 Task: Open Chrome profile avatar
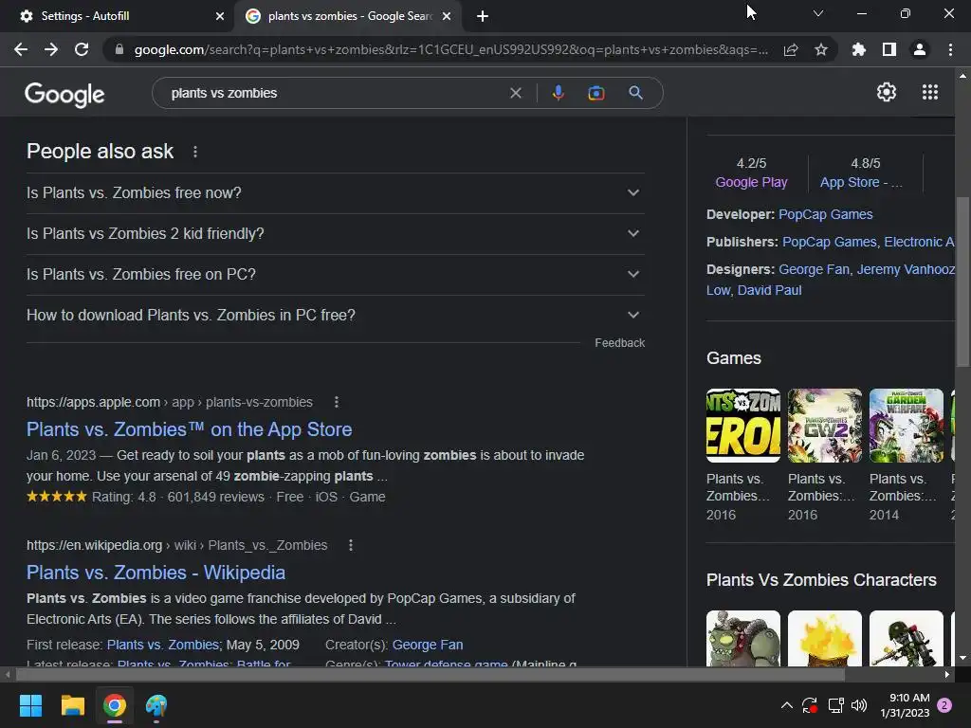coord(920,49)
